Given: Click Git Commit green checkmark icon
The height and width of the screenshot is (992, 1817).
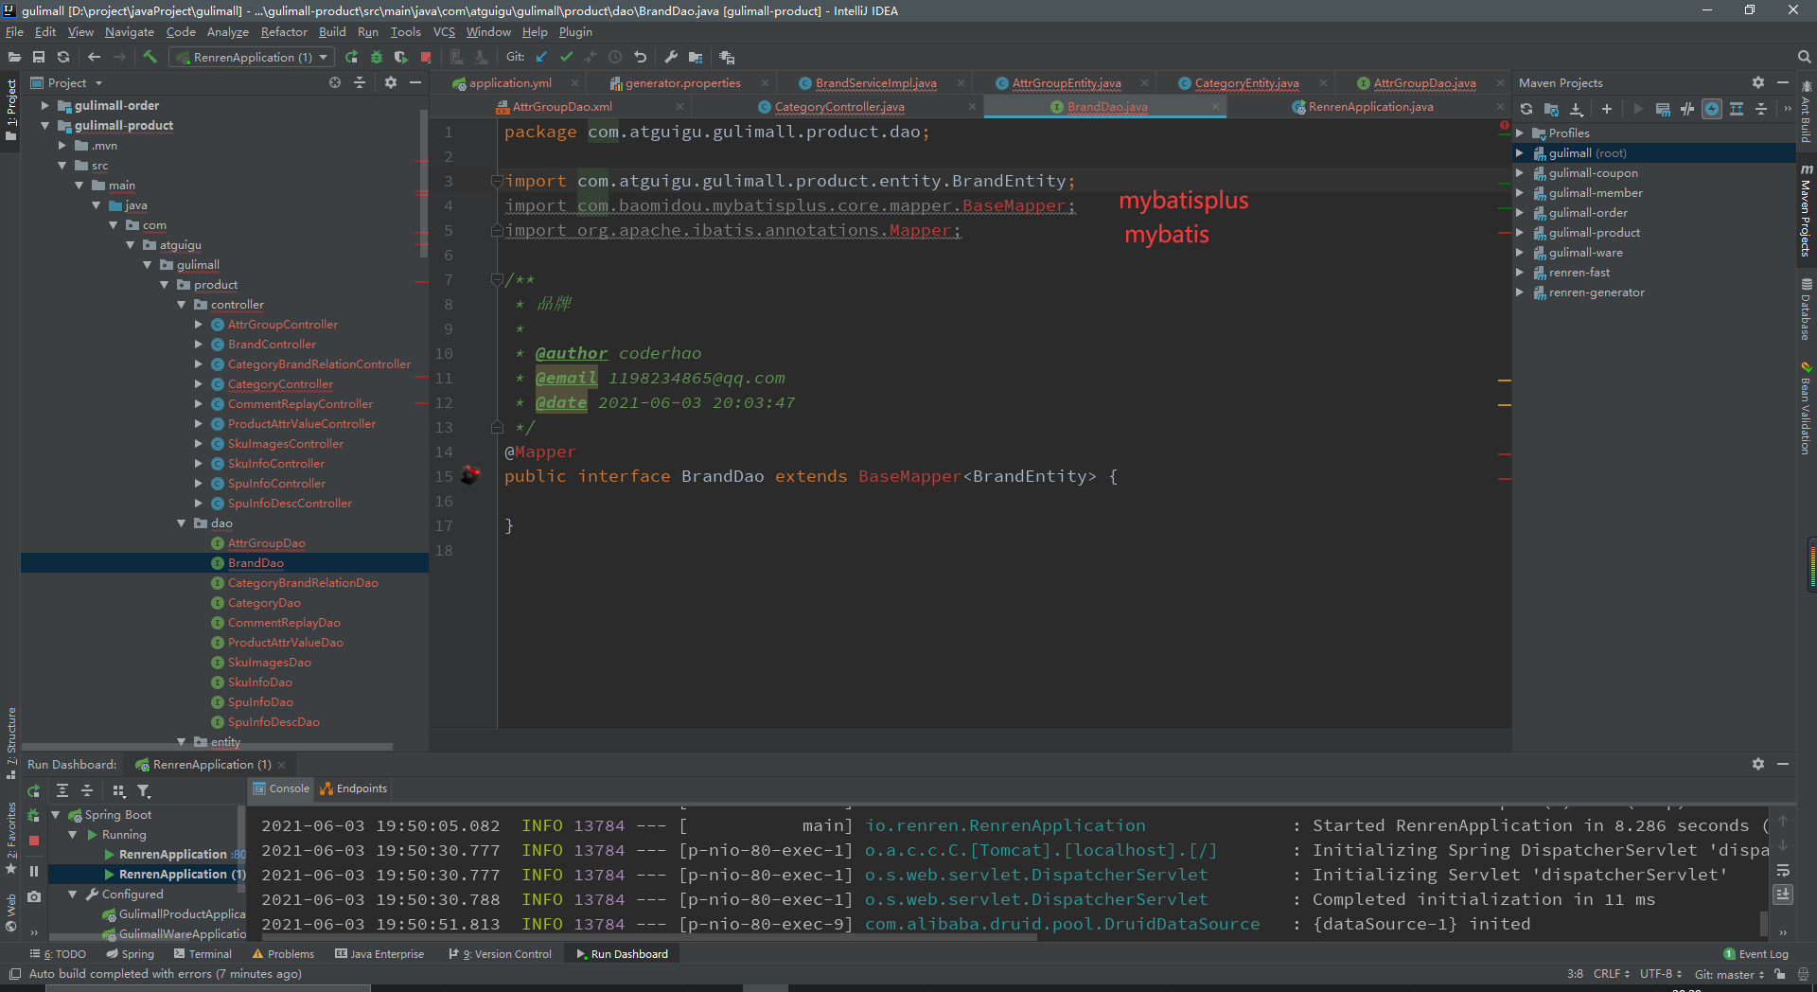Looking at the screenshot, I should pos(566,57).
